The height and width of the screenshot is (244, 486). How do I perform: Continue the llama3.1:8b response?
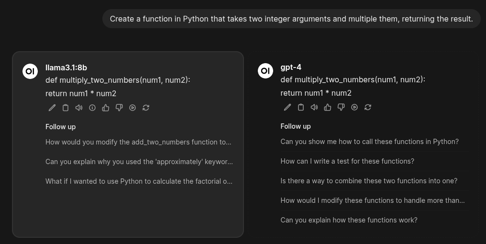(133, 108)
